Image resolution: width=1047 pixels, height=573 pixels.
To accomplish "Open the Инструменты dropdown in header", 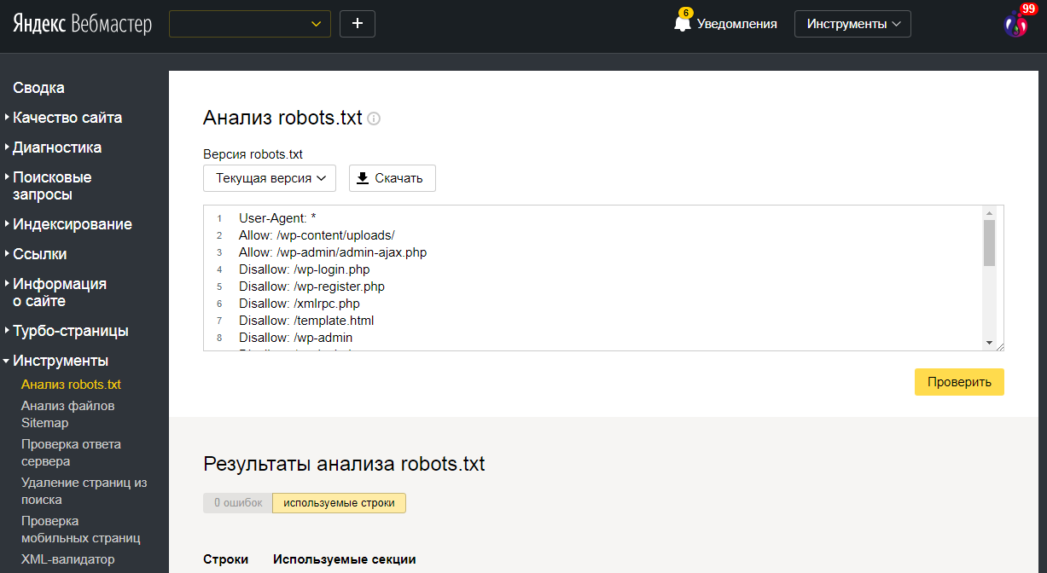I will click(x=852, y=24).
